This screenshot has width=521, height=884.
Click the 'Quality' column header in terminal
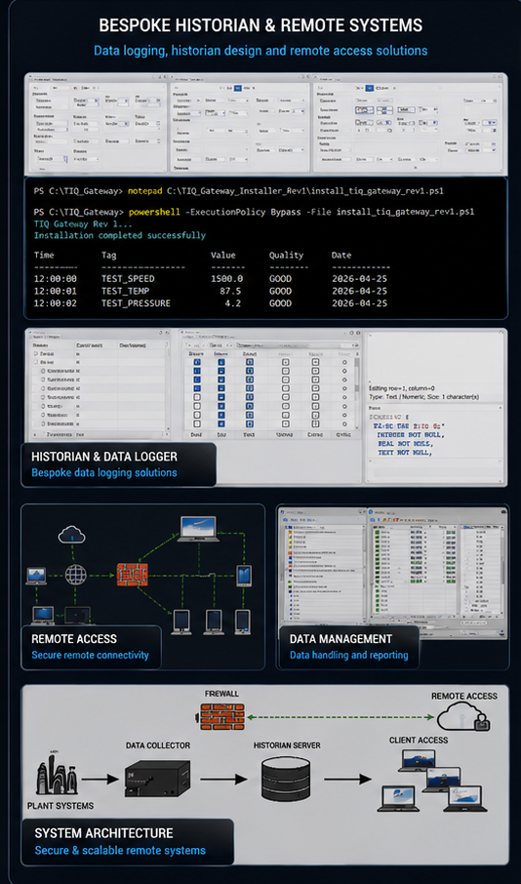click(286, 256)
